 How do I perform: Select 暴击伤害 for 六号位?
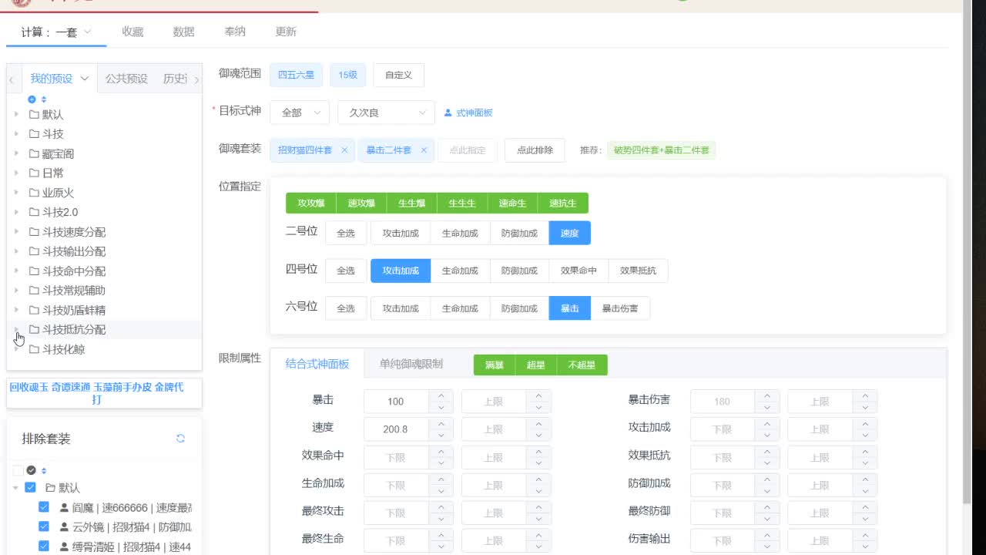pos(620,308)
